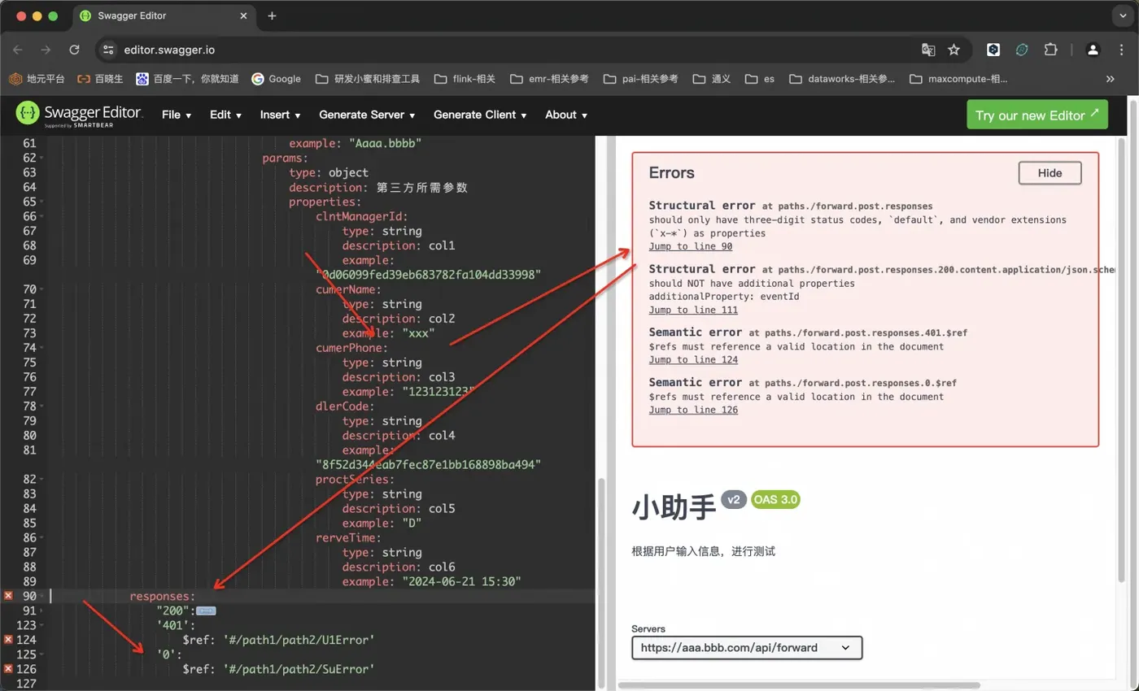This screenshot has height=691, width=1139.
Task: Hide the Errors panel
Action: (x=1050, y=172)
